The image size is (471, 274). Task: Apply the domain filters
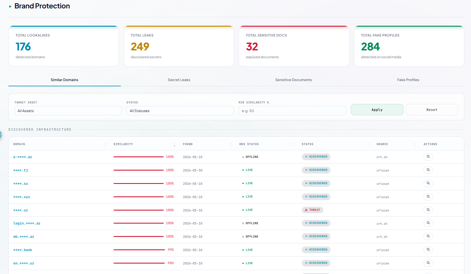point(377,110)
